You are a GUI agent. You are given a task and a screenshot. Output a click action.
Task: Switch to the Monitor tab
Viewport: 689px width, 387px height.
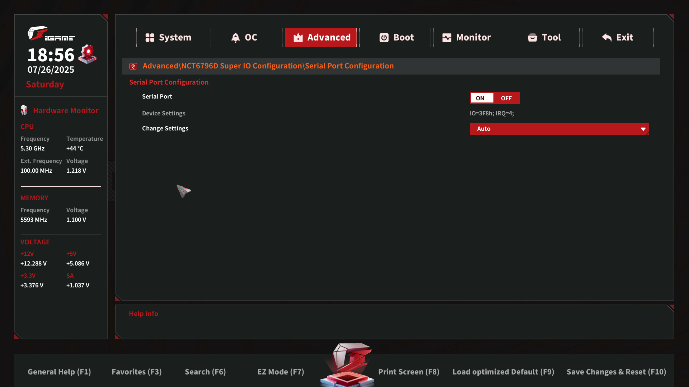469,38
